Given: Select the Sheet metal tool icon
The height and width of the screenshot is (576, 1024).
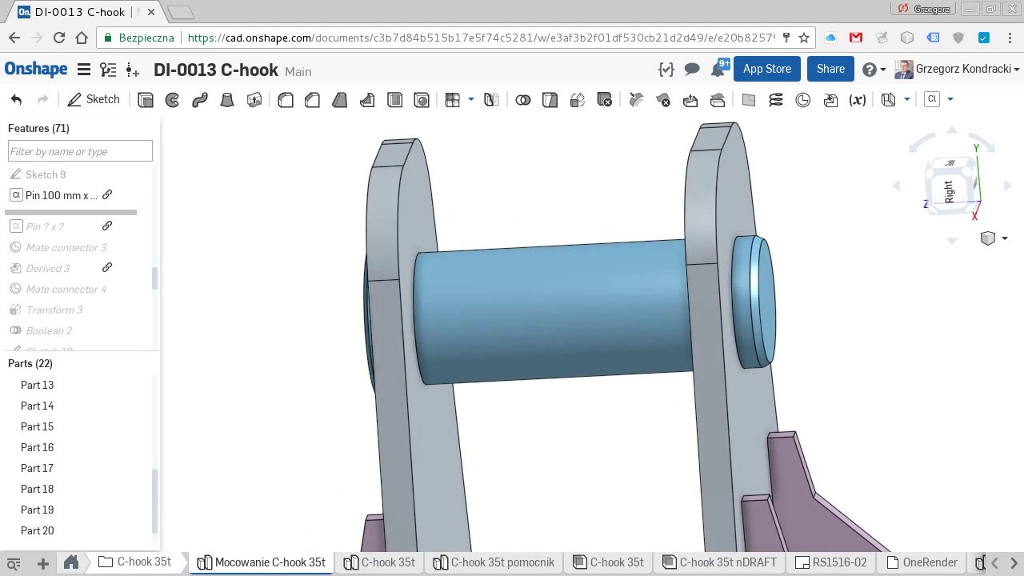Looking at the screenshot, I should (889, 100).
